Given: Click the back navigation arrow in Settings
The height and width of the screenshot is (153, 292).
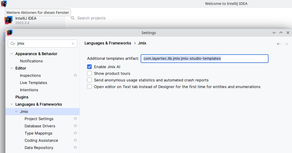Looking at the screenshot, I should (279, 44).
